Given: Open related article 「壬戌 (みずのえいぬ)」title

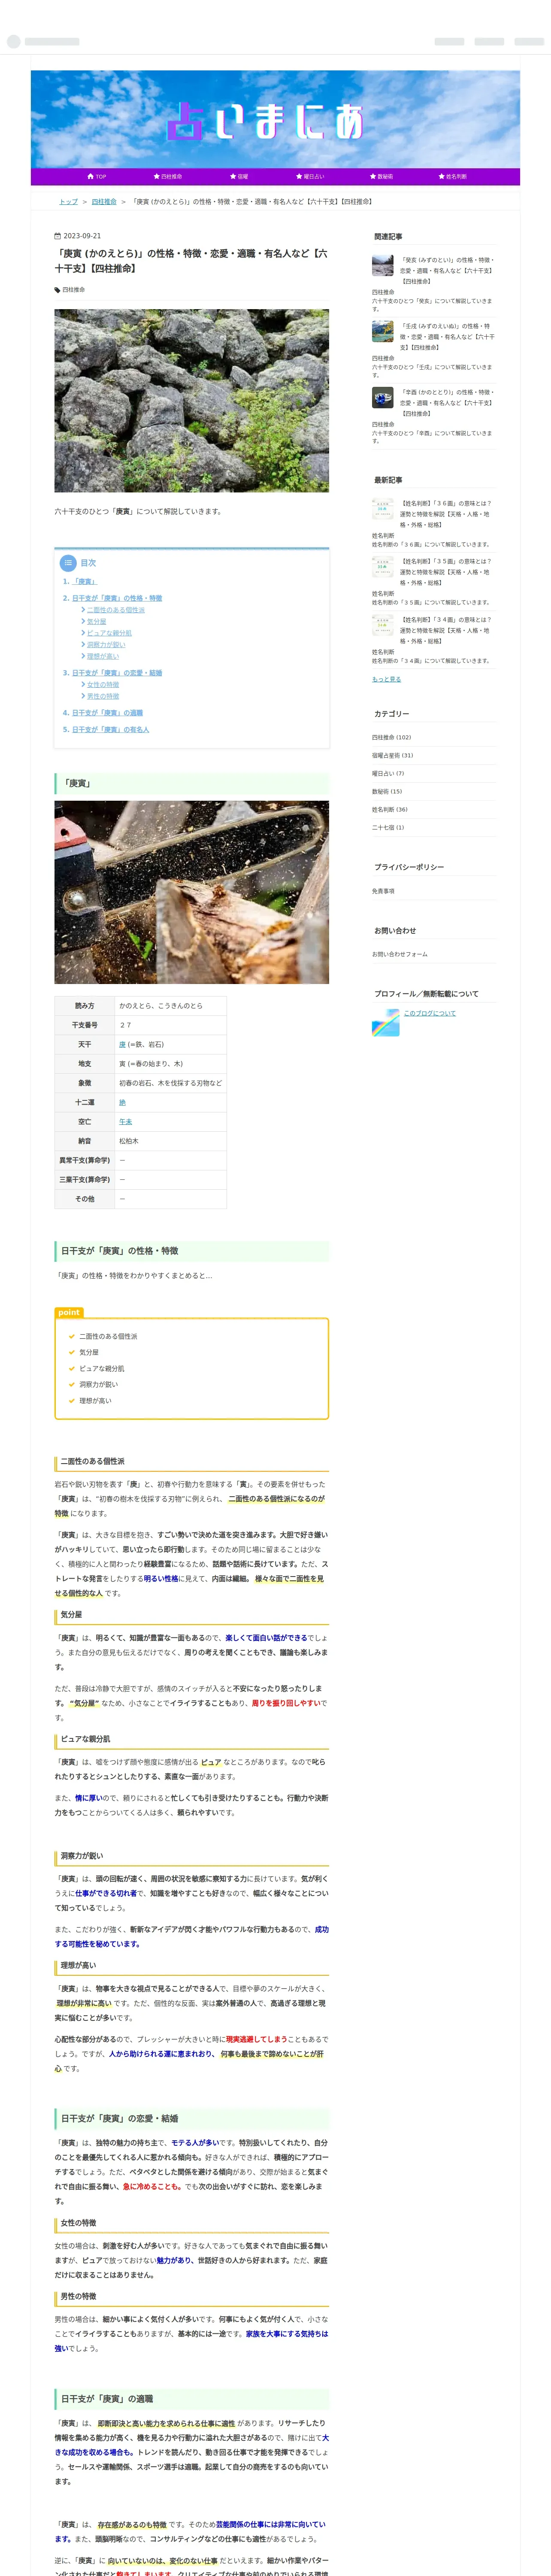Looking at the screenshot, I should click(447, 336).
